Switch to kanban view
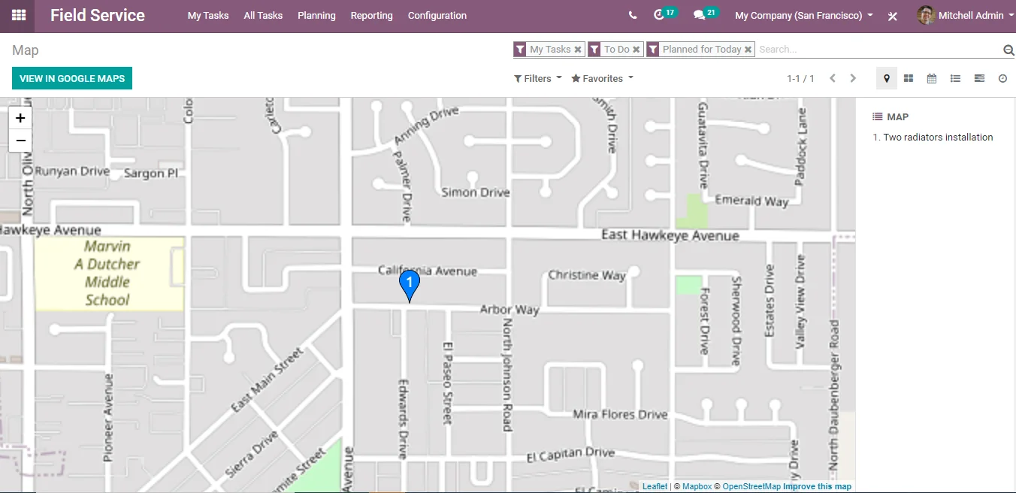The width and height of the screenshot is (1016, 493). (x=909, y=78)
